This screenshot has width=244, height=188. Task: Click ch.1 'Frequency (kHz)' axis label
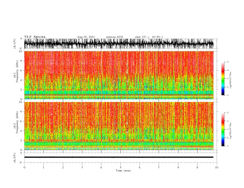point(16,71)
